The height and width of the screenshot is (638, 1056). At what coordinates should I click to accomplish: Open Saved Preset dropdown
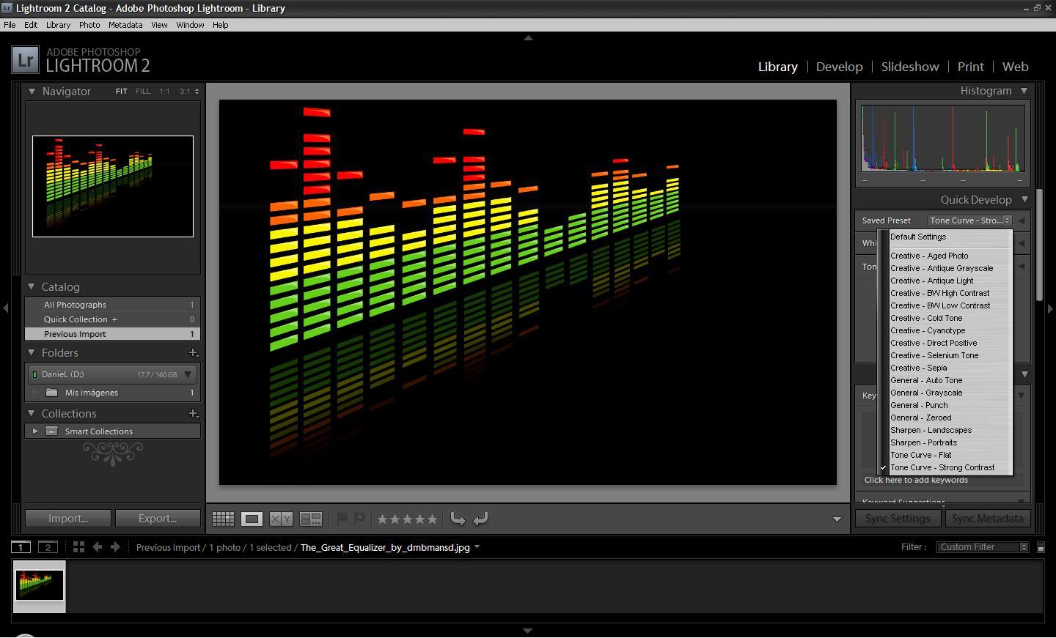pyautogui.click(x=969, y=220)
